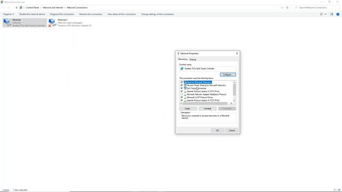The height and width of the screenshot is (192, 342).
Task: Click the refresh button beside address bar
Action: point(287,7)
